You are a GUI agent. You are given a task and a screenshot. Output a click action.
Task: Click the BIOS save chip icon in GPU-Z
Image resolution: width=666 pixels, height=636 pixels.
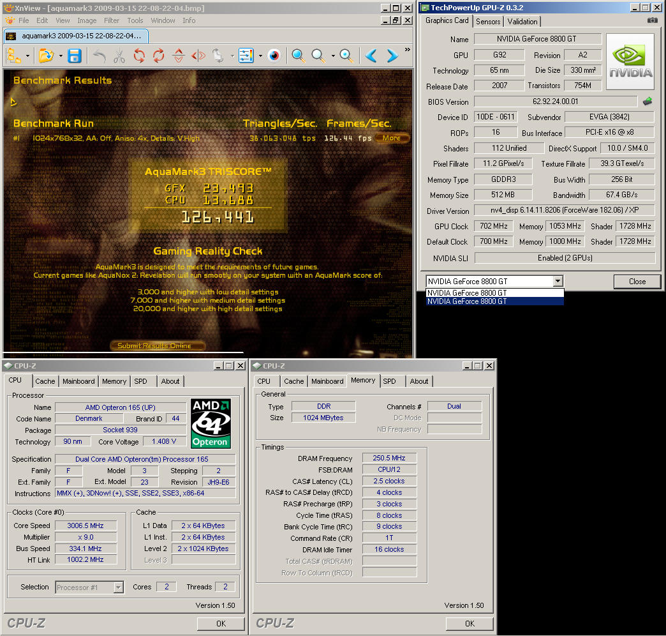[x=647, y=101]
